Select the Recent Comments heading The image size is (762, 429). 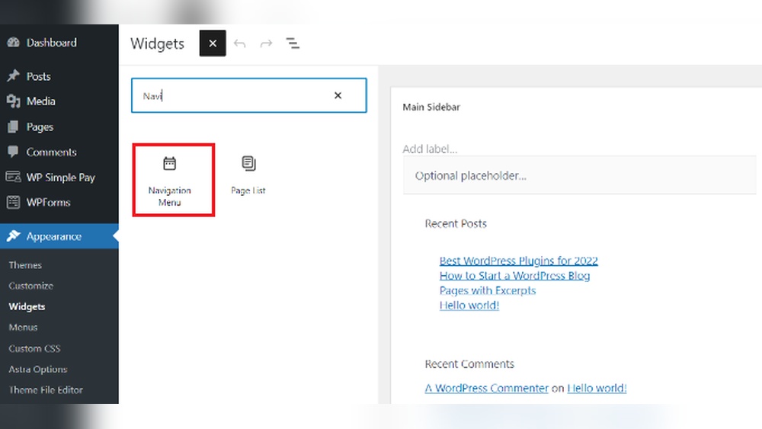[x=469, y=364]
